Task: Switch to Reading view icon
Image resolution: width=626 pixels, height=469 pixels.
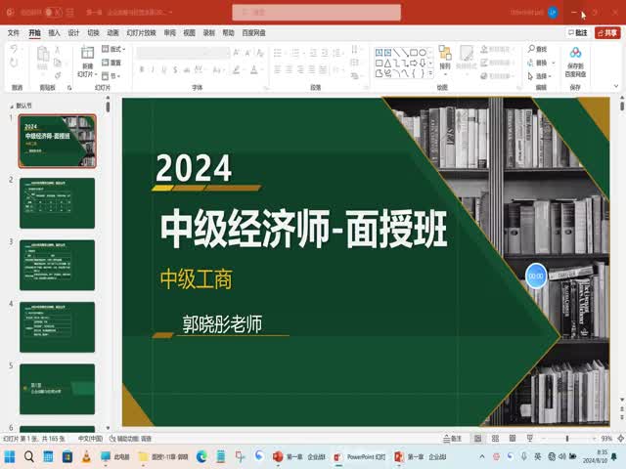Action: (x=513, y=439)
